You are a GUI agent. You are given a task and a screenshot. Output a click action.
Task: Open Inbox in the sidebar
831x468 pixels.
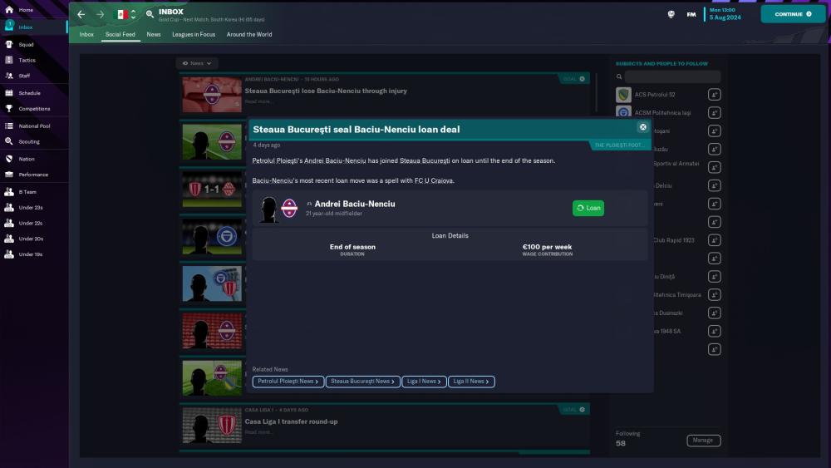pyautogui.click(x=26, y=27)
